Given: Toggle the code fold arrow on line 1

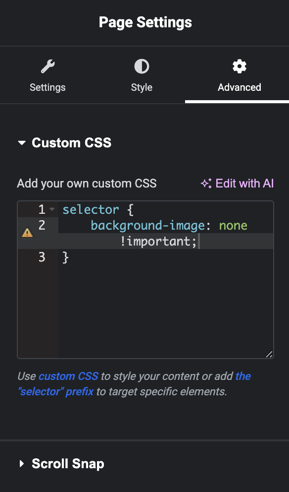Looking at the screenshot, I should pos(52,209).
